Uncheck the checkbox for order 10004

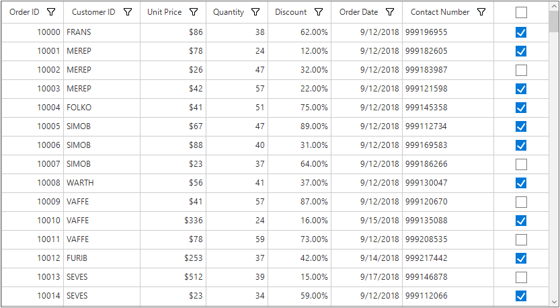point(521,108)
